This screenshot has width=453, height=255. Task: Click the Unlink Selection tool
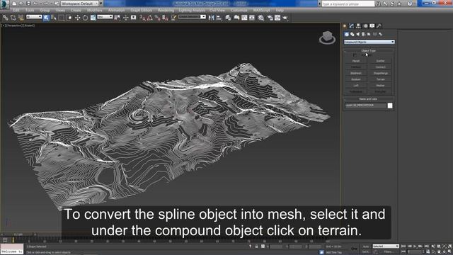click(13, 18)
